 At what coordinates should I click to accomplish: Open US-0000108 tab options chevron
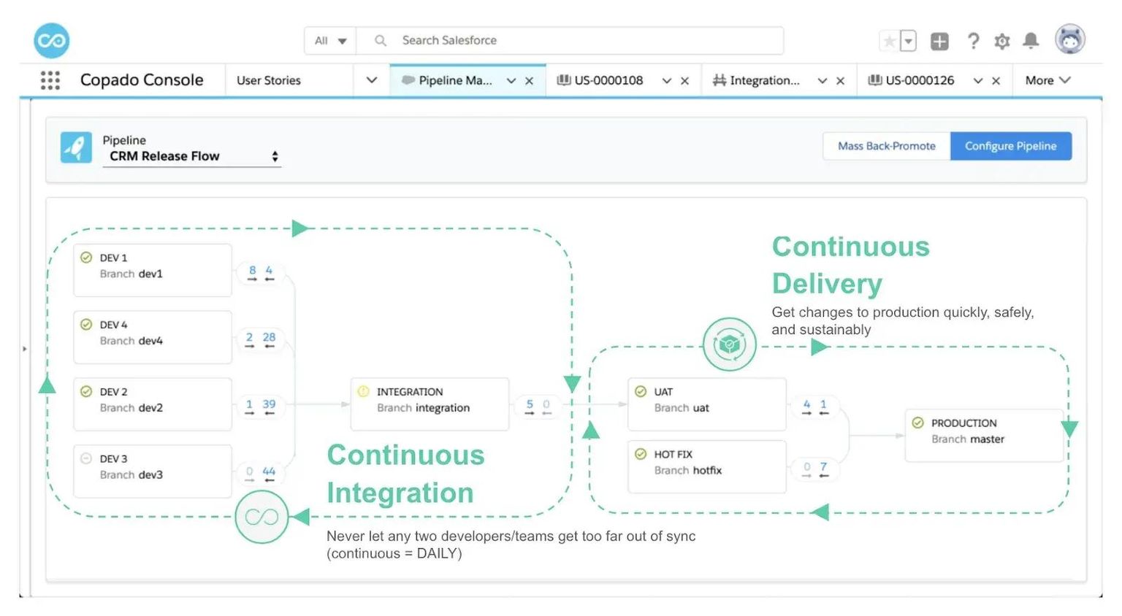click(666, 81)
